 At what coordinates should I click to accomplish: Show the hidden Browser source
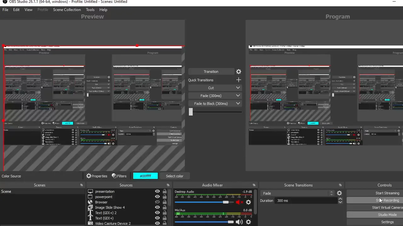coord(157,202)
